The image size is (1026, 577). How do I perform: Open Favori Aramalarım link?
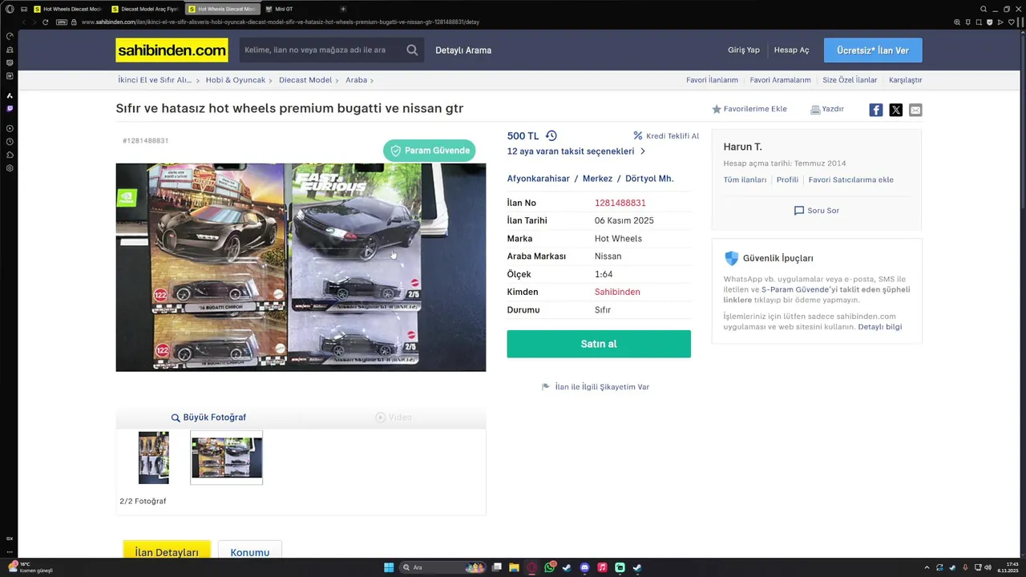pyautogui.click(x=780, y=80)
